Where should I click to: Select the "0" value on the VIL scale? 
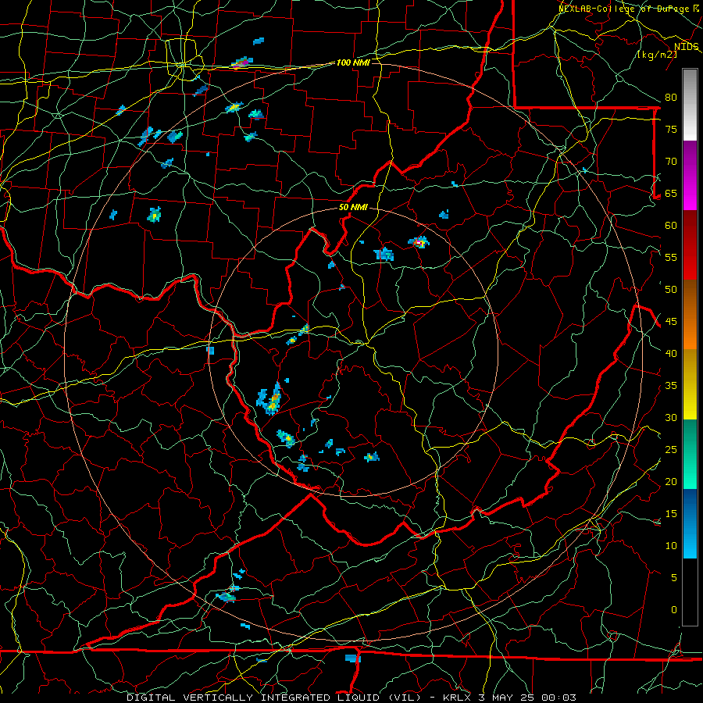pyautogui.click(x=674, y=610)
